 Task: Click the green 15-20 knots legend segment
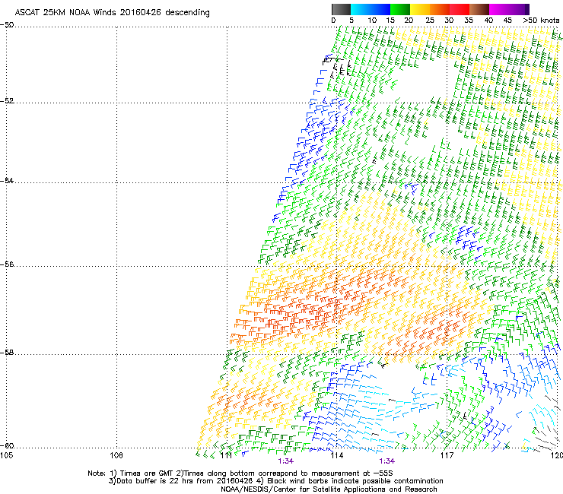click(400, 9)
